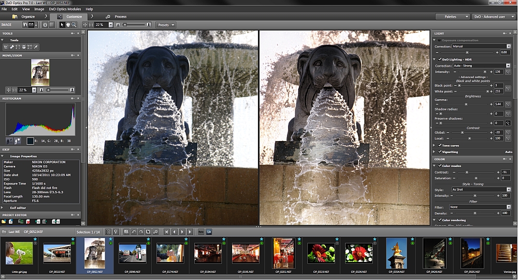Adjust the Gamma slider
This screenshot has width=518, height=280.
tap(466, 104)
